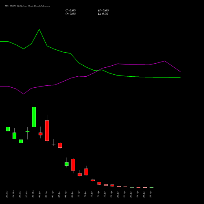204x204 pixels.
Task: Click the '09 Apr' date label
Action: 72,194
